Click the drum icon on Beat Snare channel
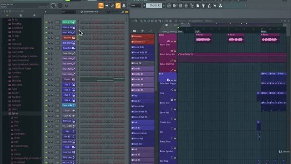Image resolution: width=291 pixels, height=164 pixels. point(74,43)
